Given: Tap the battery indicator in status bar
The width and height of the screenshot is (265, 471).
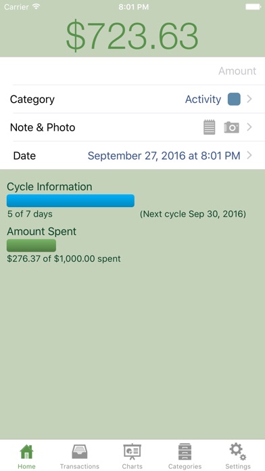Looking at the screenshot, I should click(x=253, y=7).
